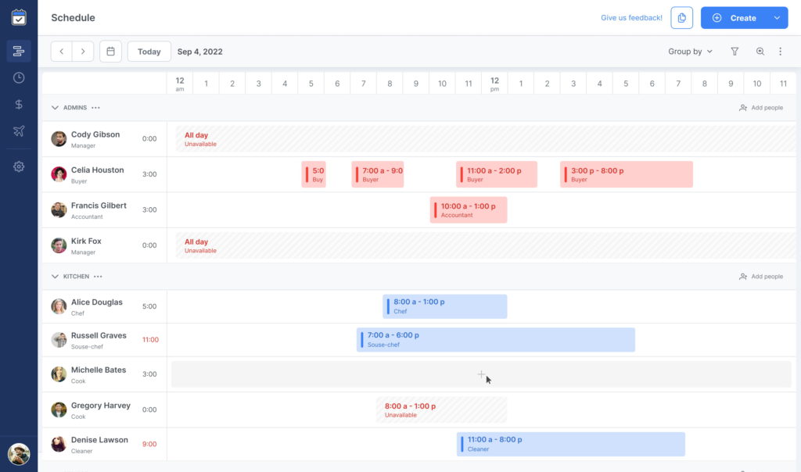Open the Schedule view in the sidebar
The height and width of the screenshot is (472, 801).
[x=19, y=52]
